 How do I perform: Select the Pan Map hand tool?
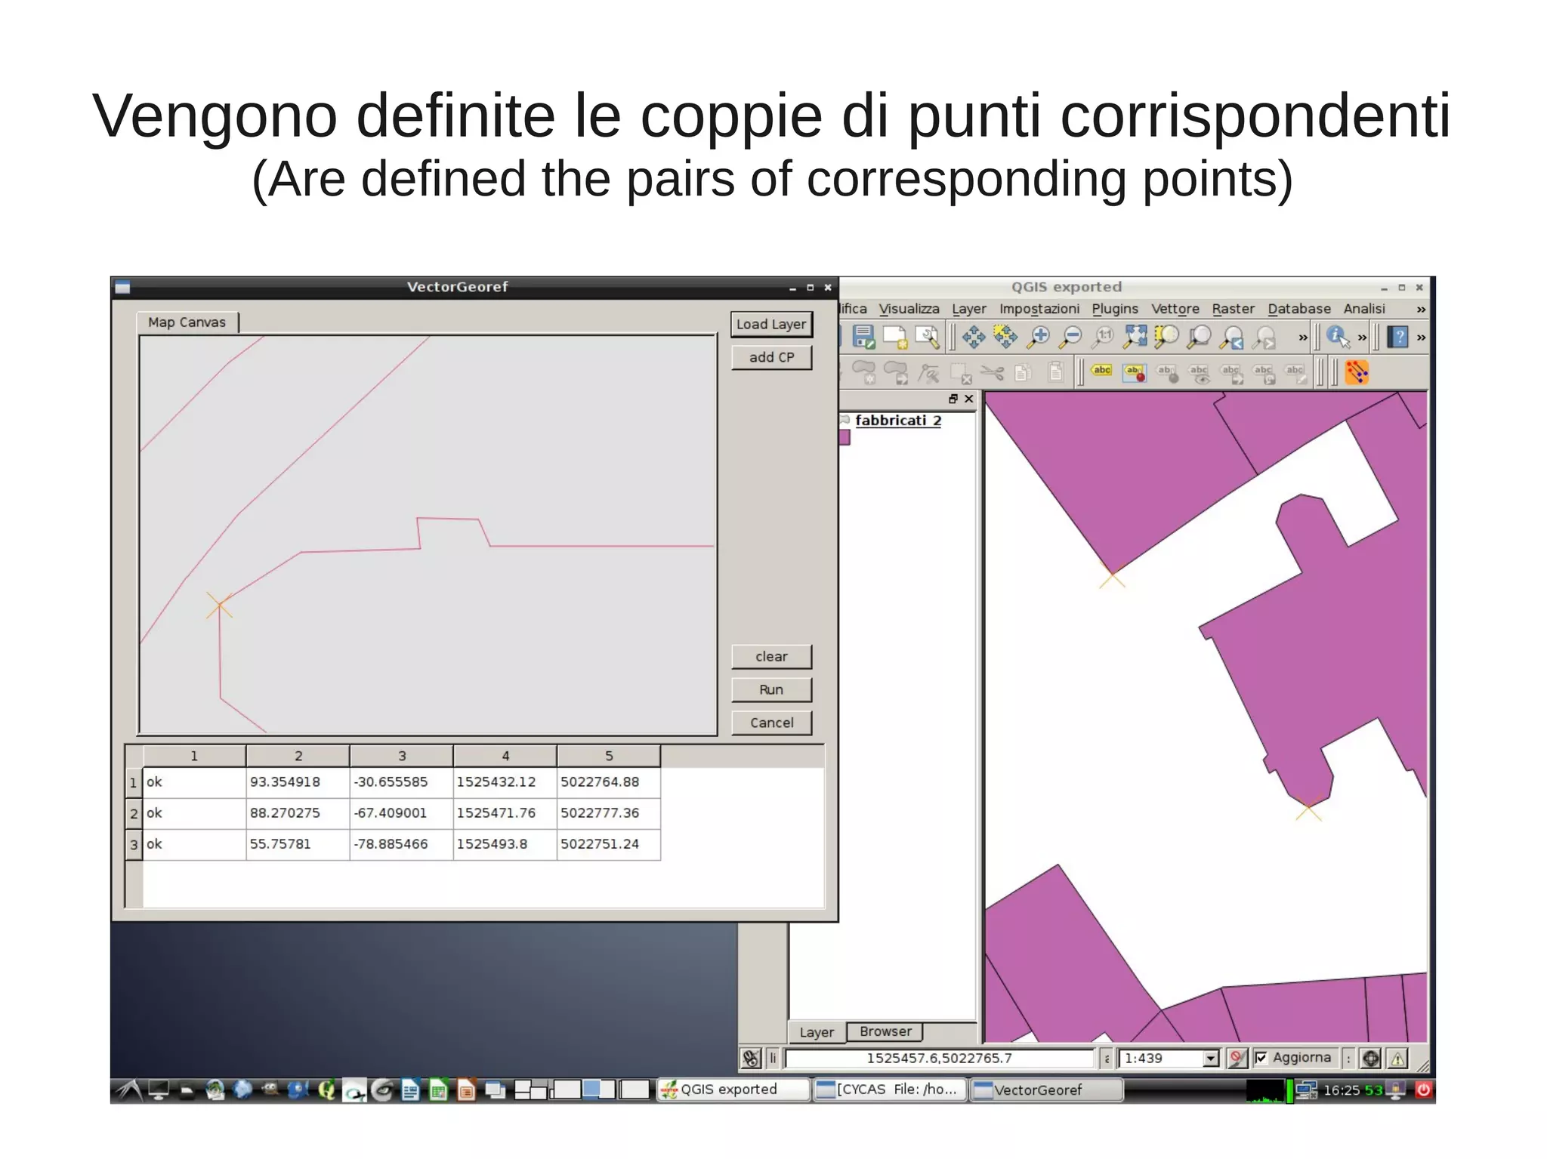click(x=974, y=337)
